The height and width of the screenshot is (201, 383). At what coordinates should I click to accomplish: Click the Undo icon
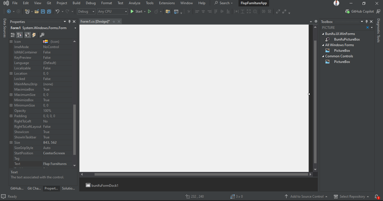click(58, 11)
